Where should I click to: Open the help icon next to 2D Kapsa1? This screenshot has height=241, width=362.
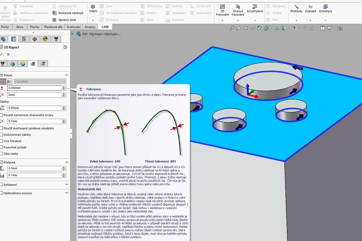coord(65,47)
